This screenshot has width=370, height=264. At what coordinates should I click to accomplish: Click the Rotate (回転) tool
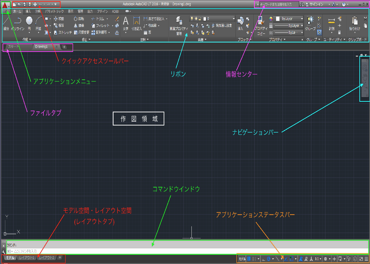coord(79,19)
